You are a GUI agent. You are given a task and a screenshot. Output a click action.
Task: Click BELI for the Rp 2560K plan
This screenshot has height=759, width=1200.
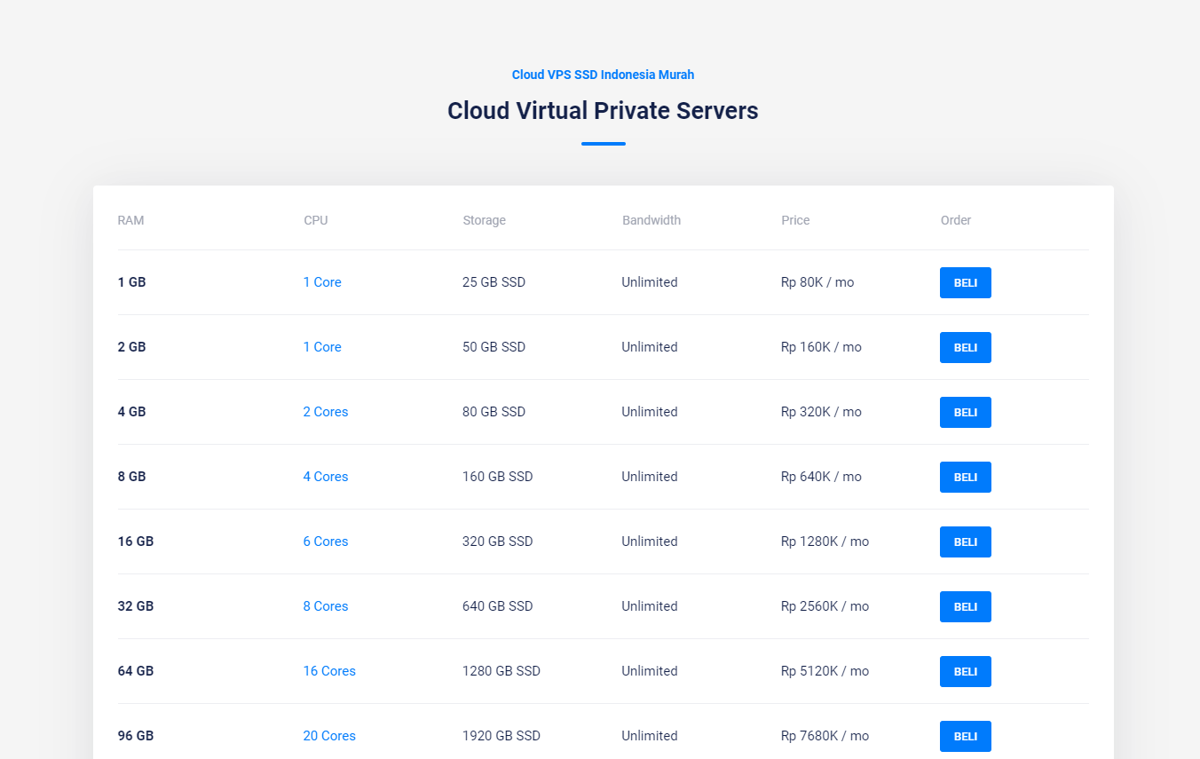tap(965, 606)
